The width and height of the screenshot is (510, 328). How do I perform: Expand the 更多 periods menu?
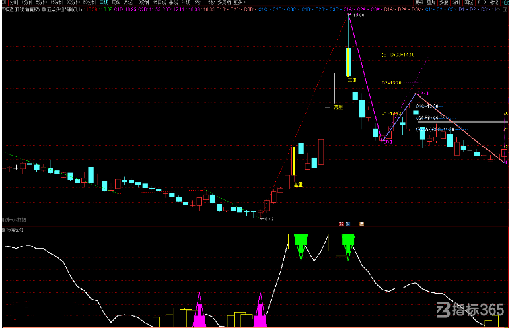point(239,2)
